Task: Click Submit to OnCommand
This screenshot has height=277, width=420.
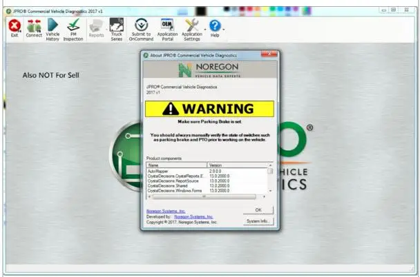Action: tap(141, 30)
